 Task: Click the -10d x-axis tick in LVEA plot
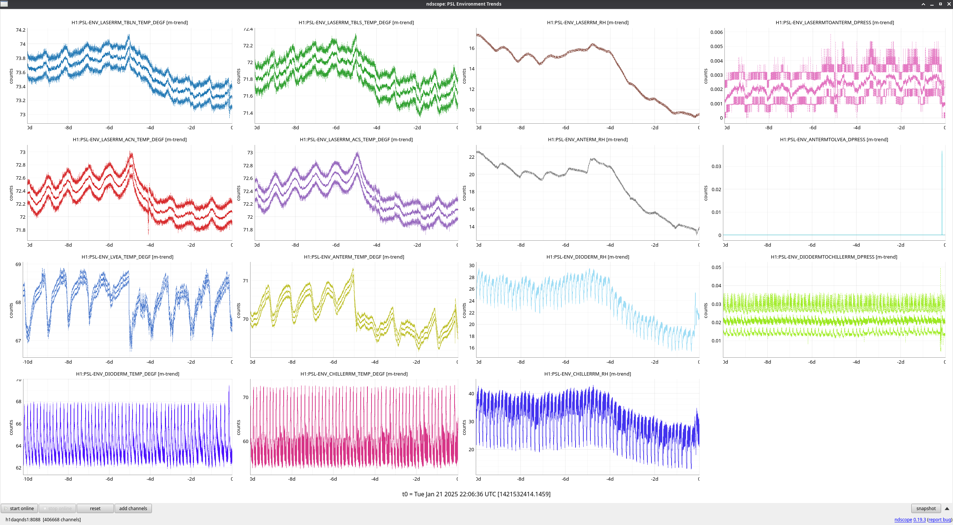pyautogui.click(x=28, y=362)
